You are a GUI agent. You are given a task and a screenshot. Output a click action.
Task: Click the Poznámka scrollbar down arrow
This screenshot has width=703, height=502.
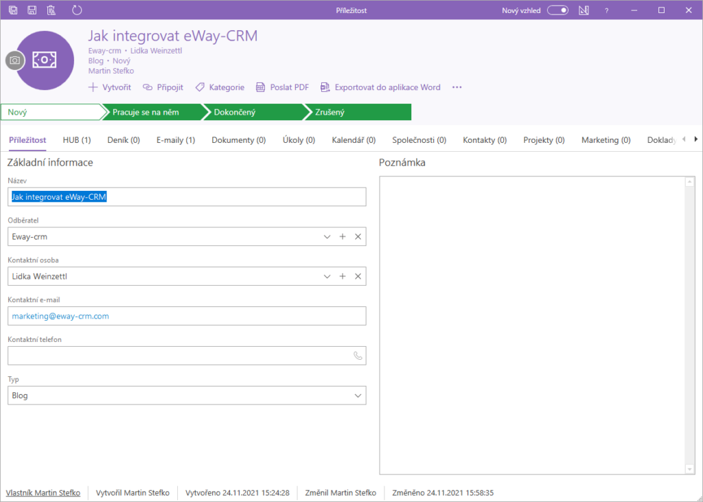[x=690, y=469]
